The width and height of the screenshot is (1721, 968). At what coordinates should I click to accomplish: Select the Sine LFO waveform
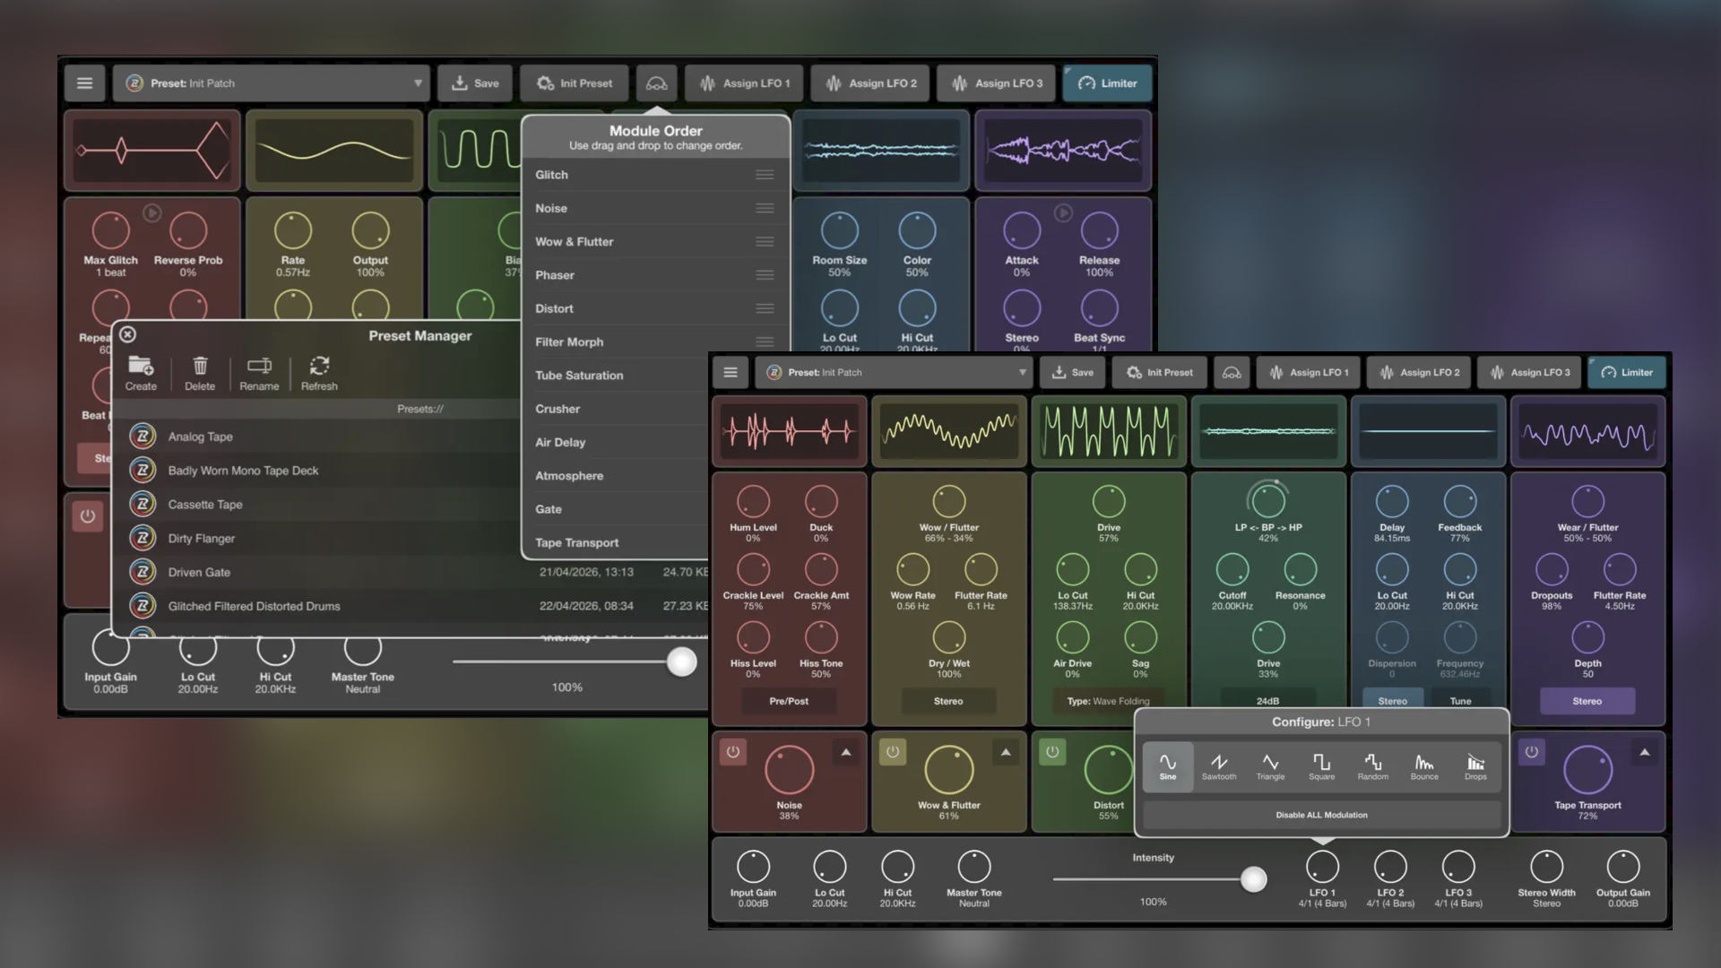(1168, 766)
